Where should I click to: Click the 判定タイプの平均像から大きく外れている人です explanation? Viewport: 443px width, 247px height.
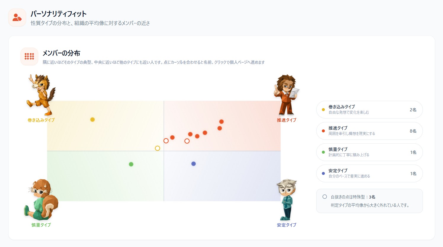click(370, 205)
